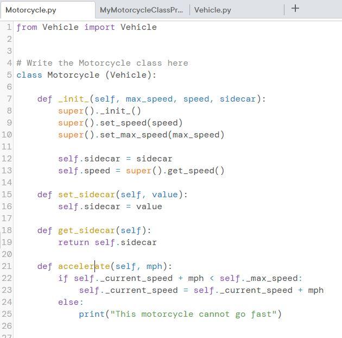This screenshot has width=342, height=338.
Task: Click the print "This motorcycle cannot go fast" line
Action: click(180, 314)
